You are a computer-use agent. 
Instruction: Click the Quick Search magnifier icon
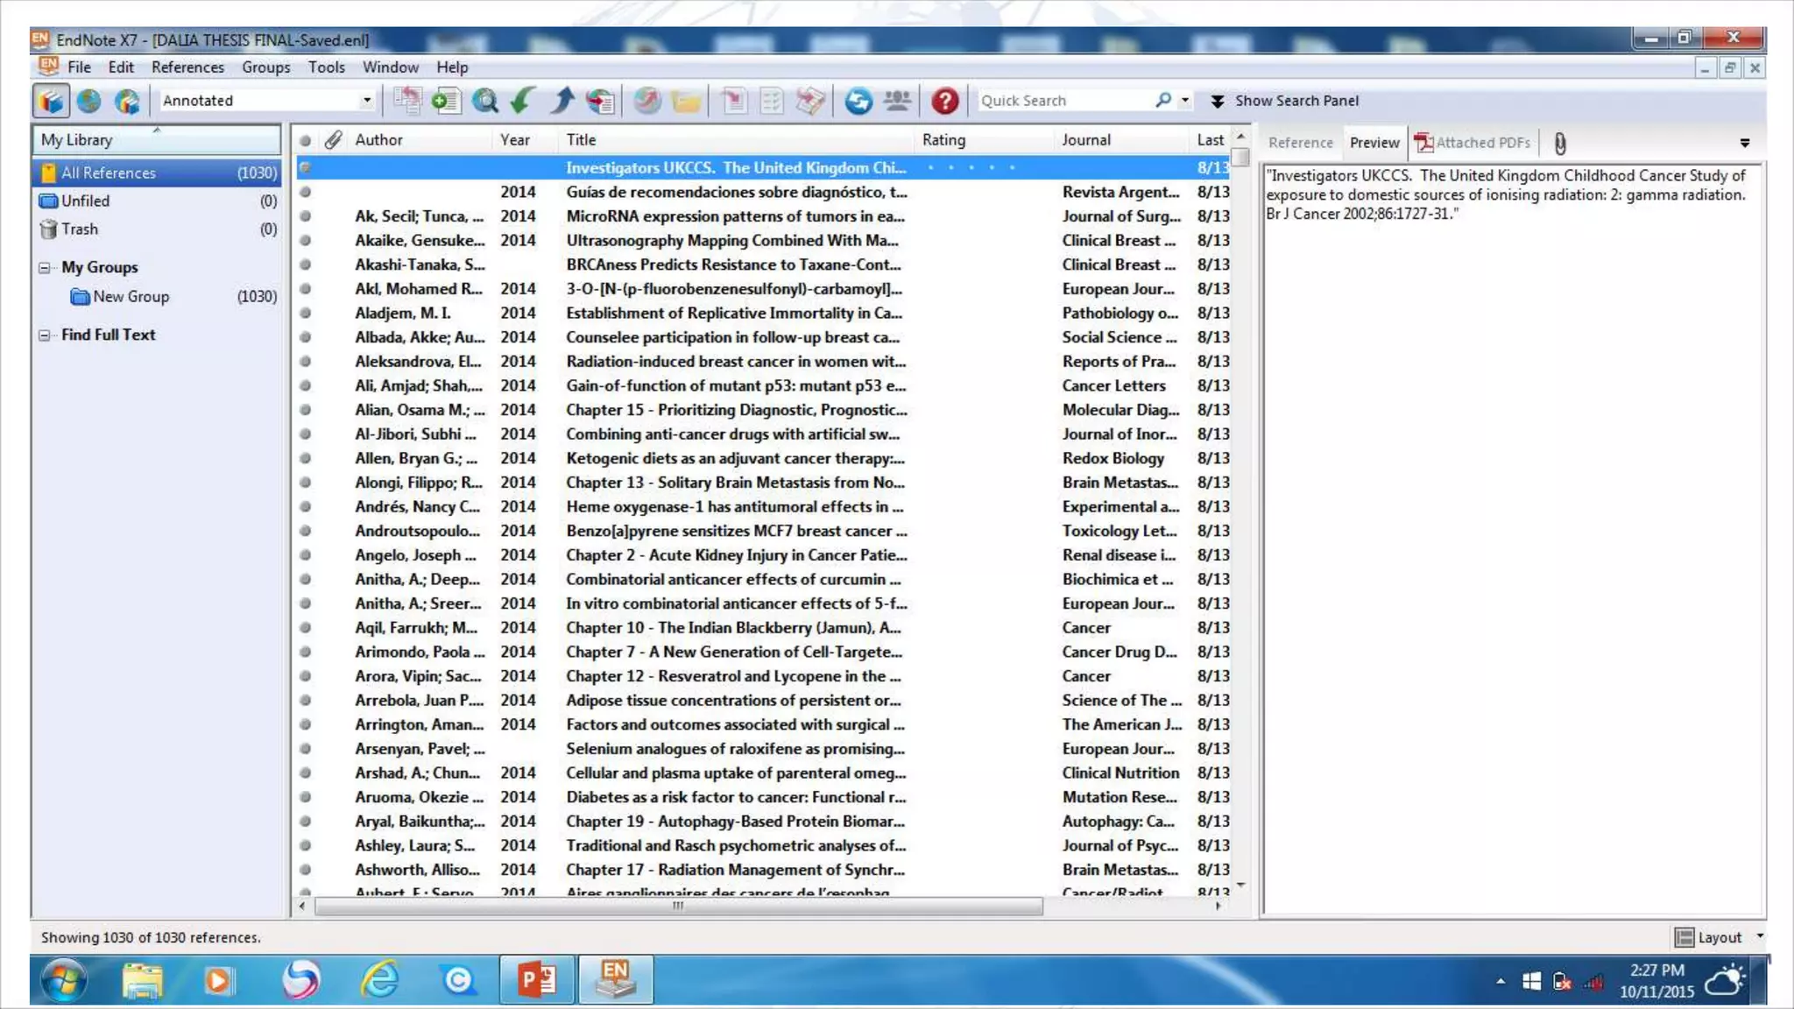[x=1163, y=101]
